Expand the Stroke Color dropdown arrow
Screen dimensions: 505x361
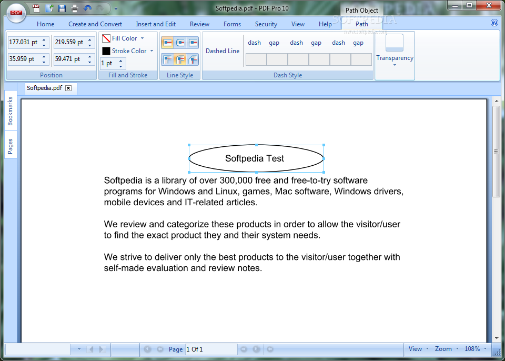[151, 51]
